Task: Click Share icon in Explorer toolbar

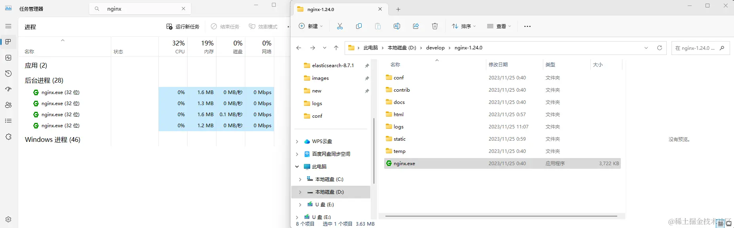Action: [x=416, y=26]
